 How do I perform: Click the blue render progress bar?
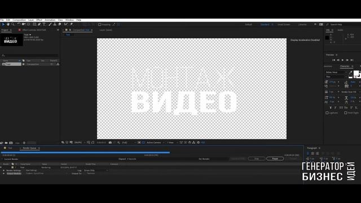(85, 152)
